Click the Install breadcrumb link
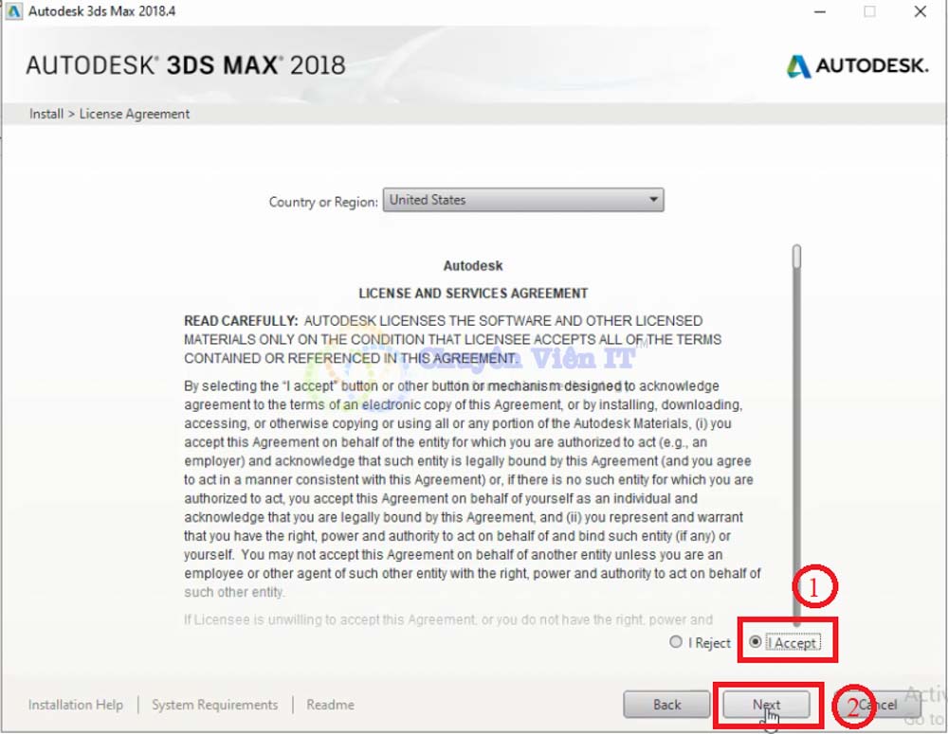 (x=46, y=113)
